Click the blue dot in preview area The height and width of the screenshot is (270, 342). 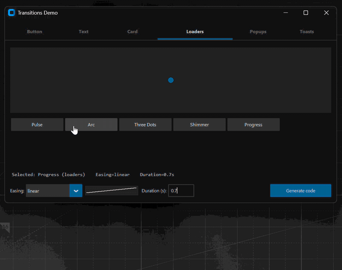point(171,80)
